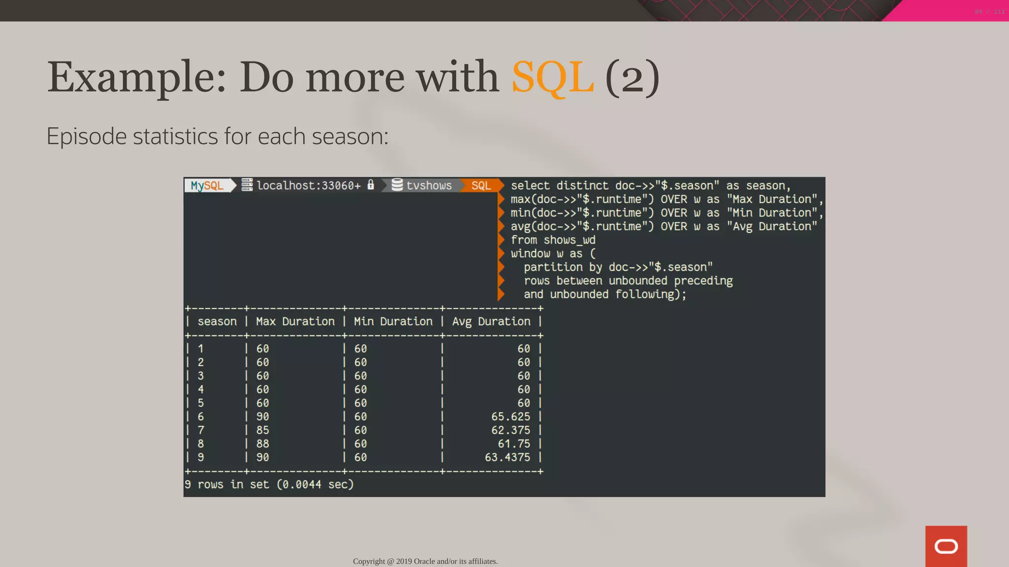Viewport: 1009px width, 567px height.
Task: Click the 88 max duration for season 8
Action: (x=263, y=443)
